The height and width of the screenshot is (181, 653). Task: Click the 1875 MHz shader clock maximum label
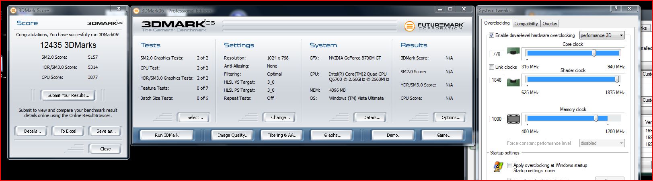click(x=615, y=93)
